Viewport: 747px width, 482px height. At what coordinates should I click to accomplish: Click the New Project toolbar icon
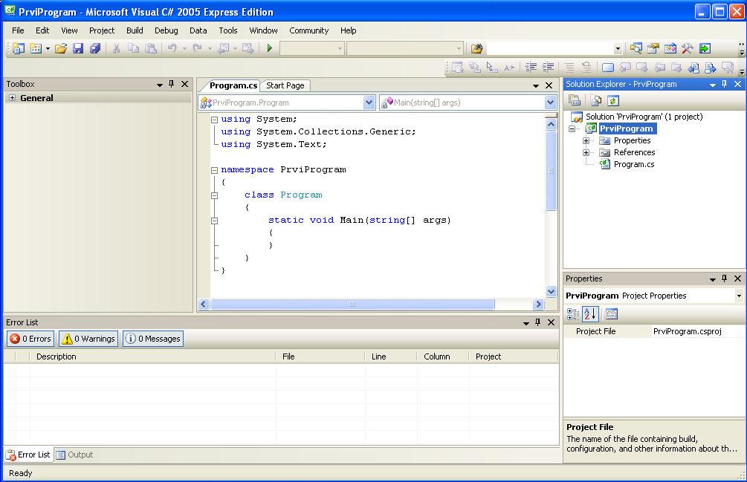18,48
